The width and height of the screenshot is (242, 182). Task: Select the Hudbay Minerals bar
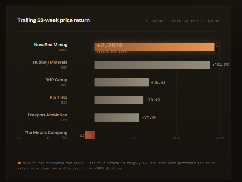click(152, 65)
